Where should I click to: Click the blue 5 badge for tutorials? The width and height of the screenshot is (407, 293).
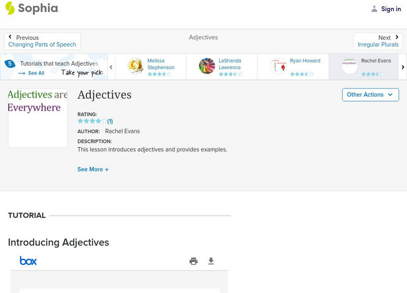9,63
